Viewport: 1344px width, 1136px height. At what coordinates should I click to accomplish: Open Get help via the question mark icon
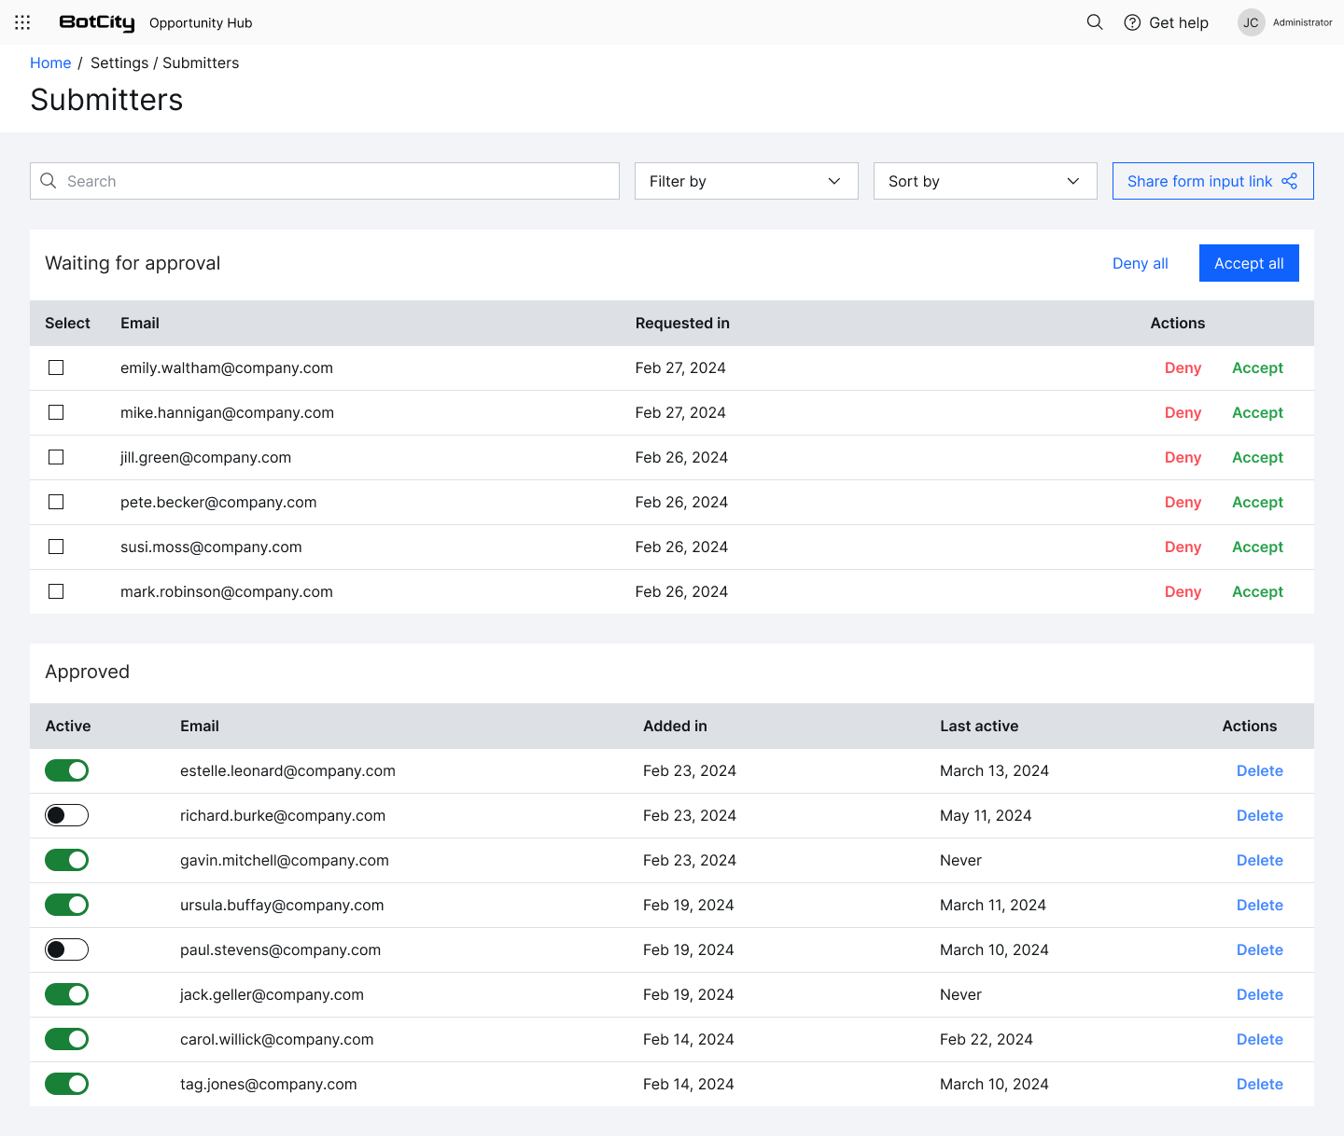point(1131,22)
